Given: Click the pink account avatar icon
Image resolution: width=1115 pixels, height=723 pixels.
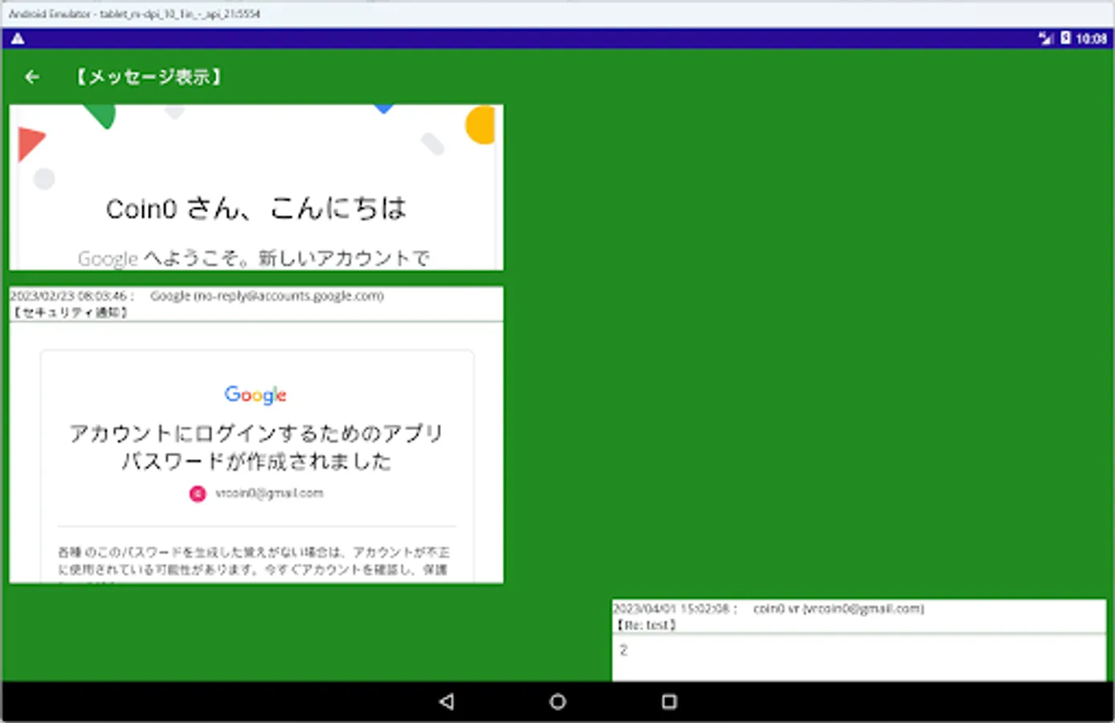Looking at the screenshot, I should 198,493.
